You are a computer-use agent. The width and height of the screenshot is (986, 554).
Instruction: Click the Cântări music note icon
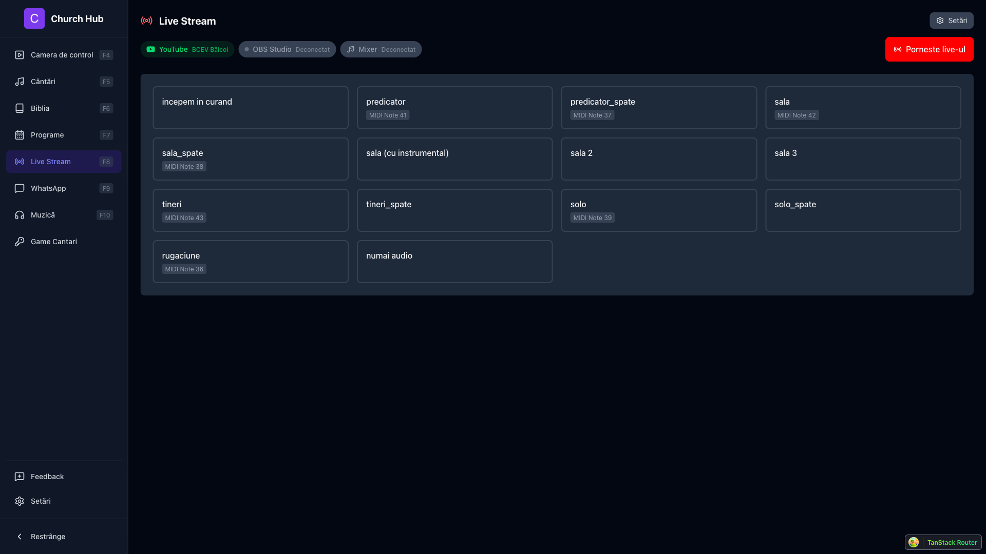(20, 82)
